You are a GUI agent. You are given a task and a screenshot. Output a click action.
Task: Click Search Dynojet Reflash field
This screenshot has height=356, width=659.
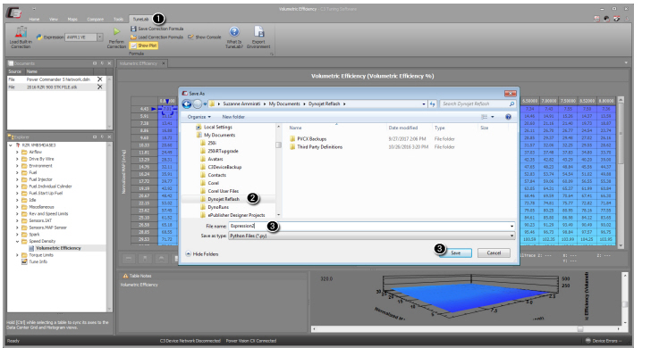point(477,103)
